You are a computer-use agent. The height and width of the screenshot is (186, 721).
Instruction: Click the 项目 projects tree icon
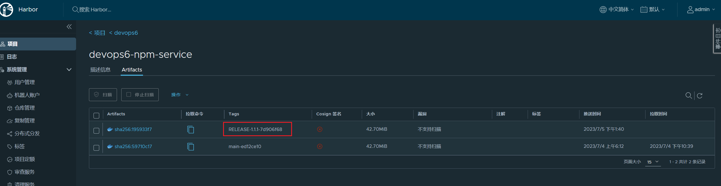[x=3, y=44]
